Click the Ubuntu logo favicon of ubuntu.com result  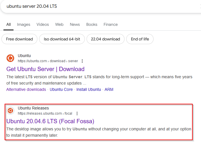(x=10, y=58)
